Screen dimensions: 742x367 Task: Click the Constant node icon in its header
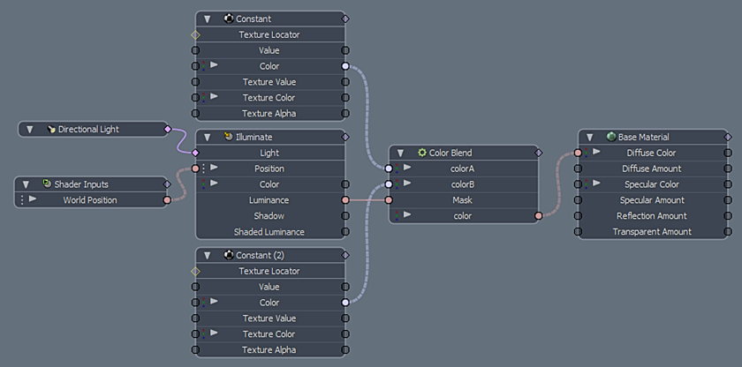pos(230,19)
